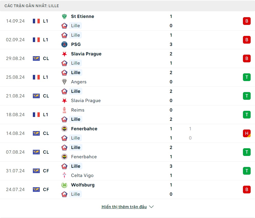The image size is (255, 218).
Task: Click the PSG club logo
Action: (x=64, y=44)
